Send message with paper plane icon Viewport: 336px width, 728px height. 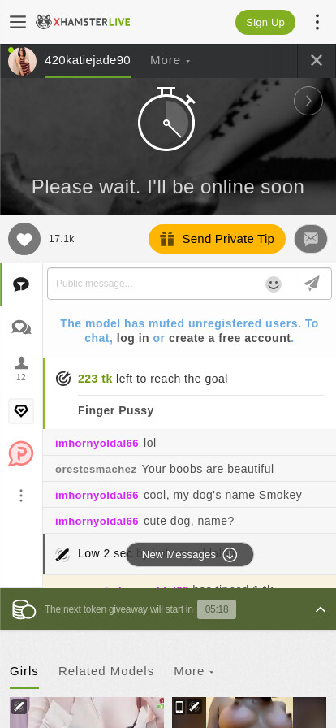(312, 284)
